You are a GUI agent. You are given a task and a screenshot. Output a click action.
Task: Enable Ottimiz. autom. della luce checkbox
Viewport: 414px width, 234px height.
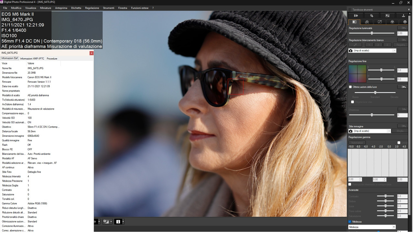point(350,87)
